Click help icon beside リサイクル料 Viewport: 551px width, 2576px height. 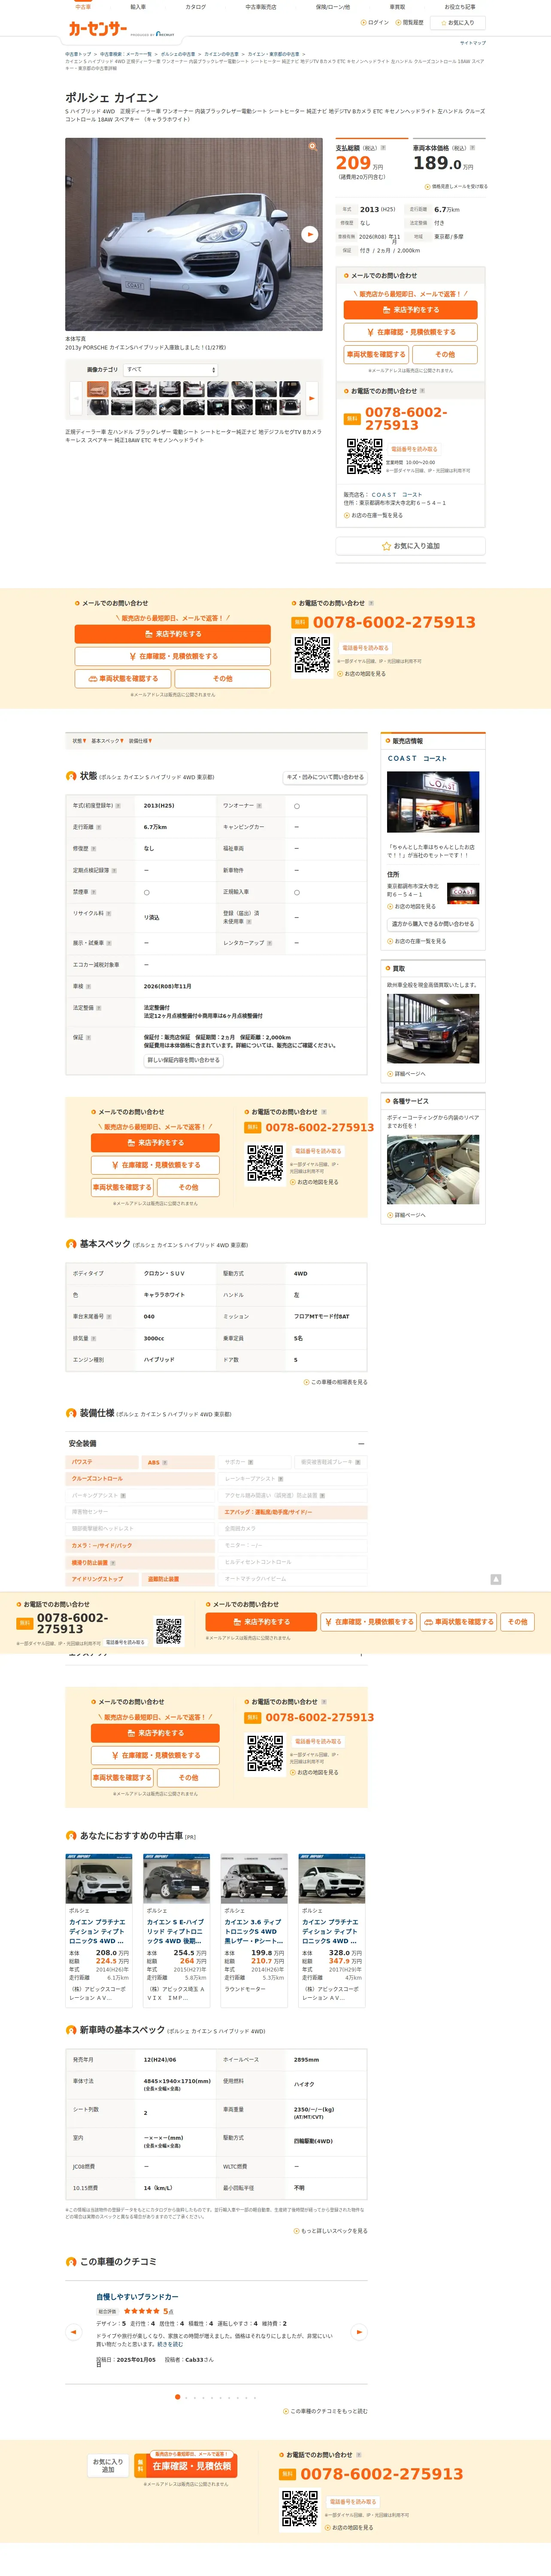(x=108, y=913)
